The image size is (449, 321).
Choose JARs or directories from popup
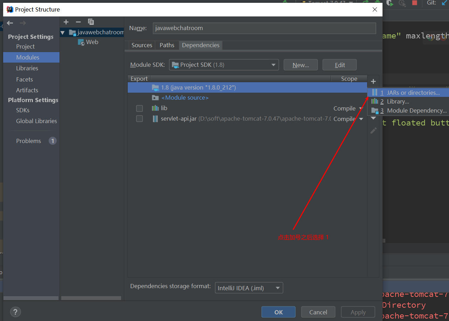pos(408,93)
